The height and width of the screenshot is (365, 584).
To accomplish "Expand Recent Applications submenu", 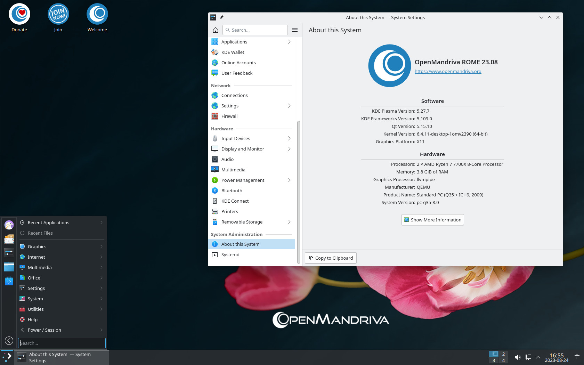I will [62, 222].
